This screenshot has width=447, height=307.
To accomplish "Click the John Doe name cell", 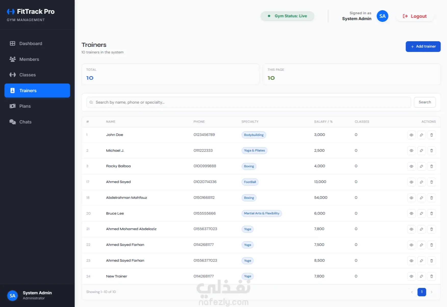I will (x=114, y=135).
